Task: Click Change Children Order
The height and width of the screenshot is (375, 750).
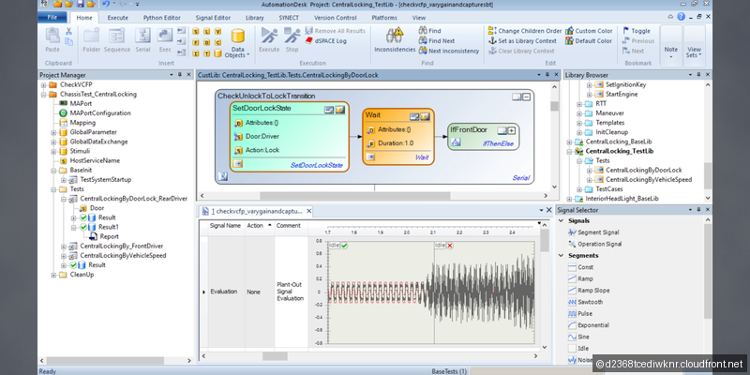Action: (525, 31)
